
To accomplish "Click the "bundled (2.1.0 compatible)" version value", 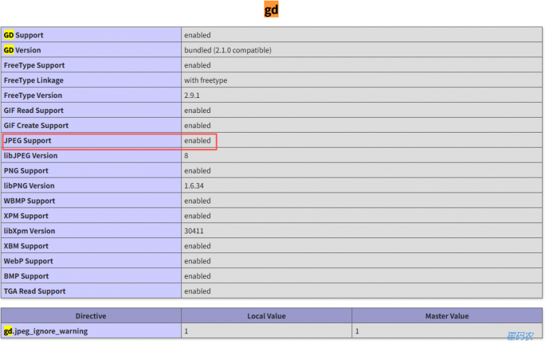I will pyautogui.click(x=228, y=50).
